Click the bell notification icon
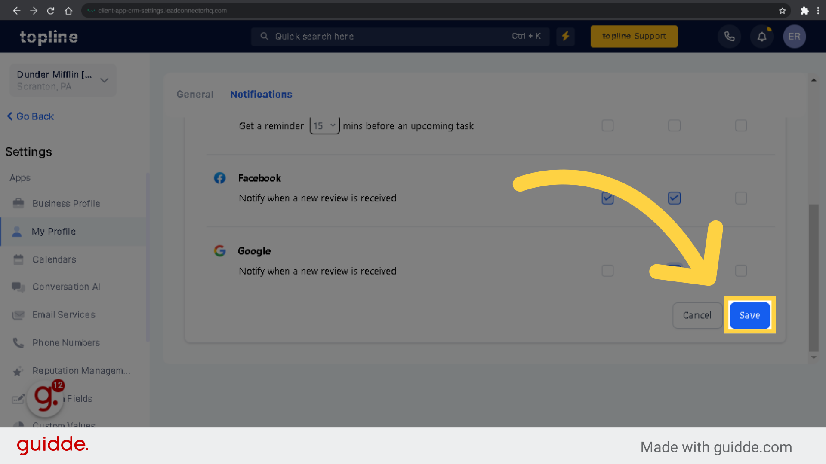The height and width of the screenshot is (464, 826). [x=762, y=36]
